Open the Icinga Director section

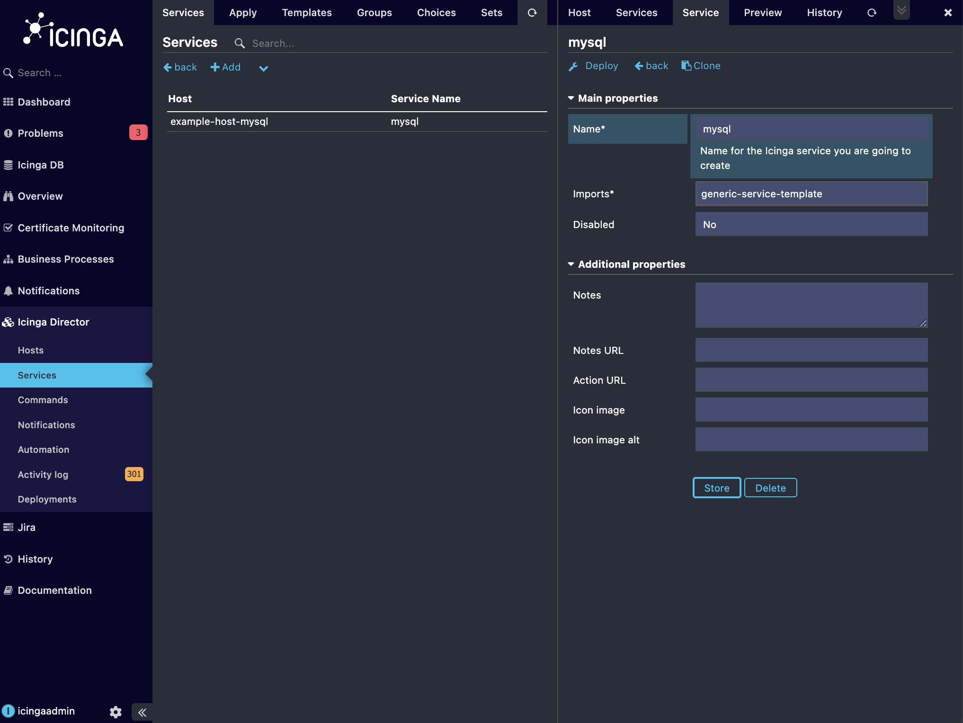click(x=53, y=322)
